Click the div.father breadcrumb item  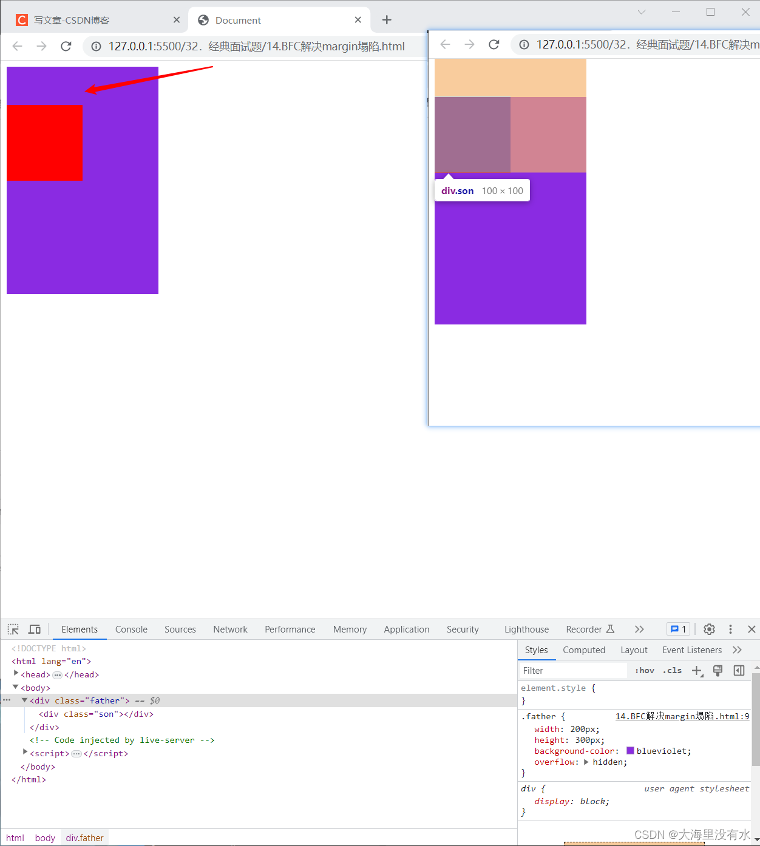click(84, 838)
